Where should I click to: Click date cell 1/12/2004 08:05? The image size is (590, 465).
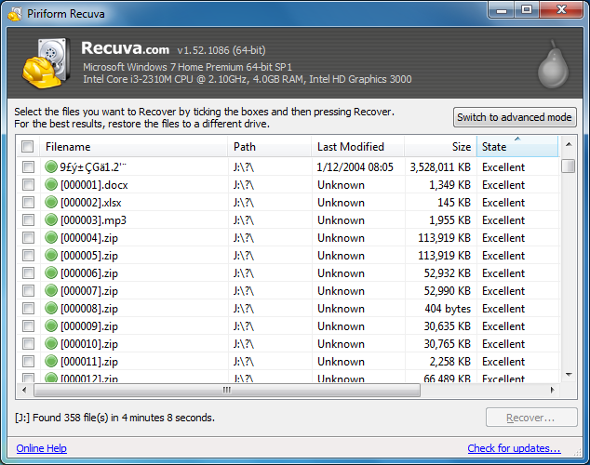pyautogui.click(x=355, y=166)
